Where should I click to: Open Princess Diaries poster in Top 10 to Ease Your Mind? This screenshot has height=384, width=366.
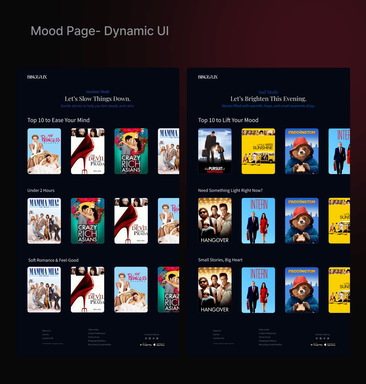pos(44,151)
